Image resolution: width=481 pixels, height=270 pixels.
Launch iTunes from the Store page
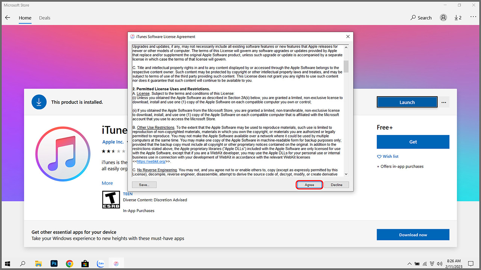(x=407, y=102)
